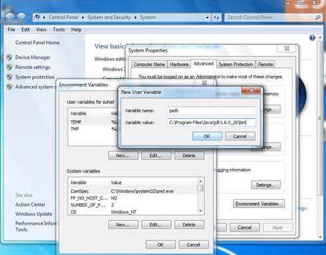Click New under User variables
Screen dimensions: 326x255
(123, 156)
